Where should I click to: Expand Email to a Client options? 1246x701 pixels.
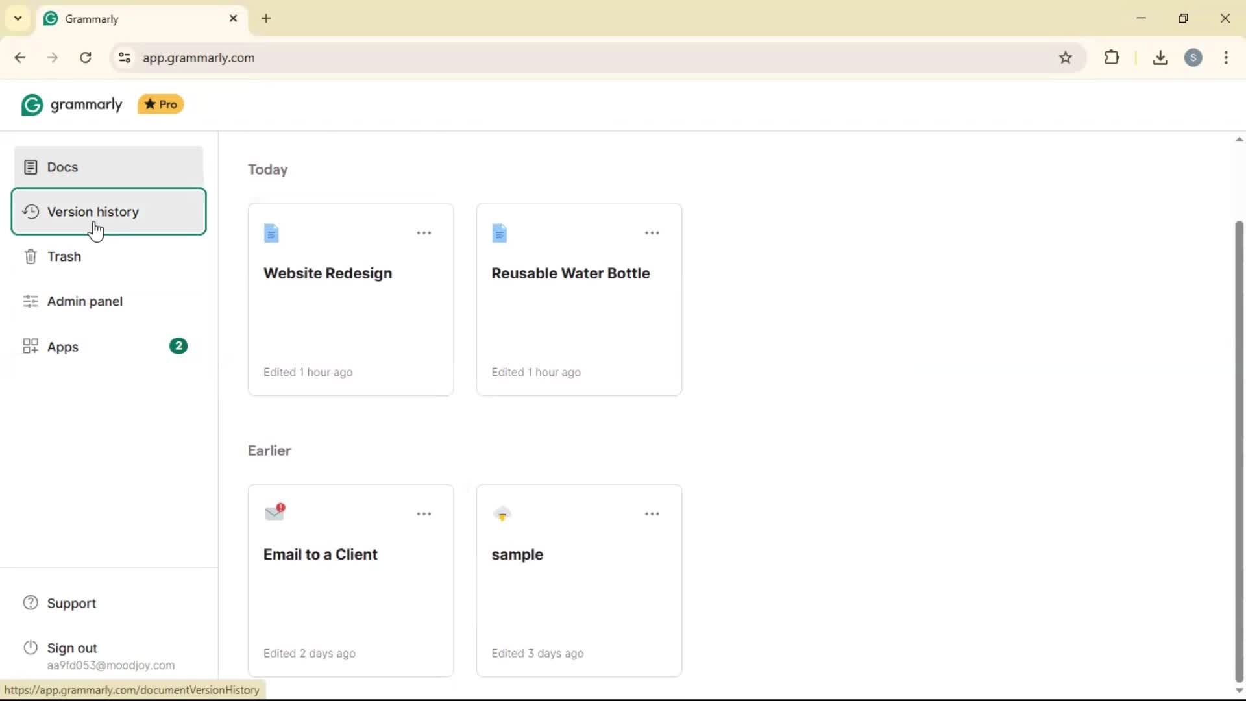click(x=424, y=514)
